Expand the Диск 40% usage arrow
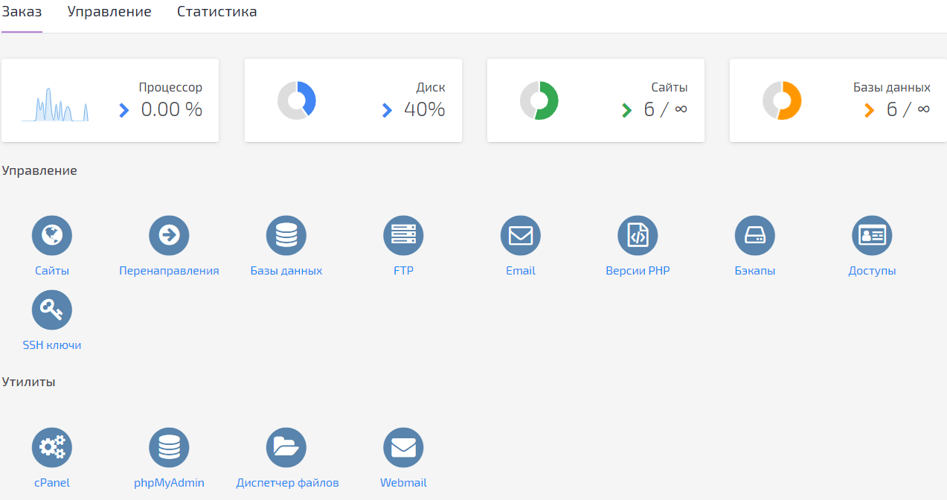947x500 pixels. pos(387,110)
